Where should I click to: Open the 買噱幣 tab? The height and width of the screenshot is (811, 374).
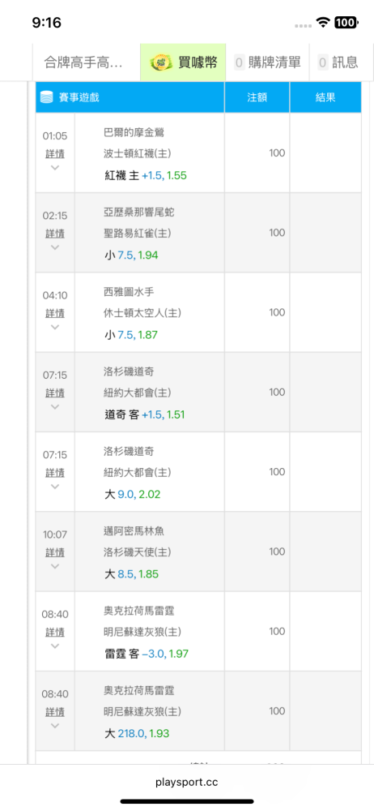[x=183, y=62]
